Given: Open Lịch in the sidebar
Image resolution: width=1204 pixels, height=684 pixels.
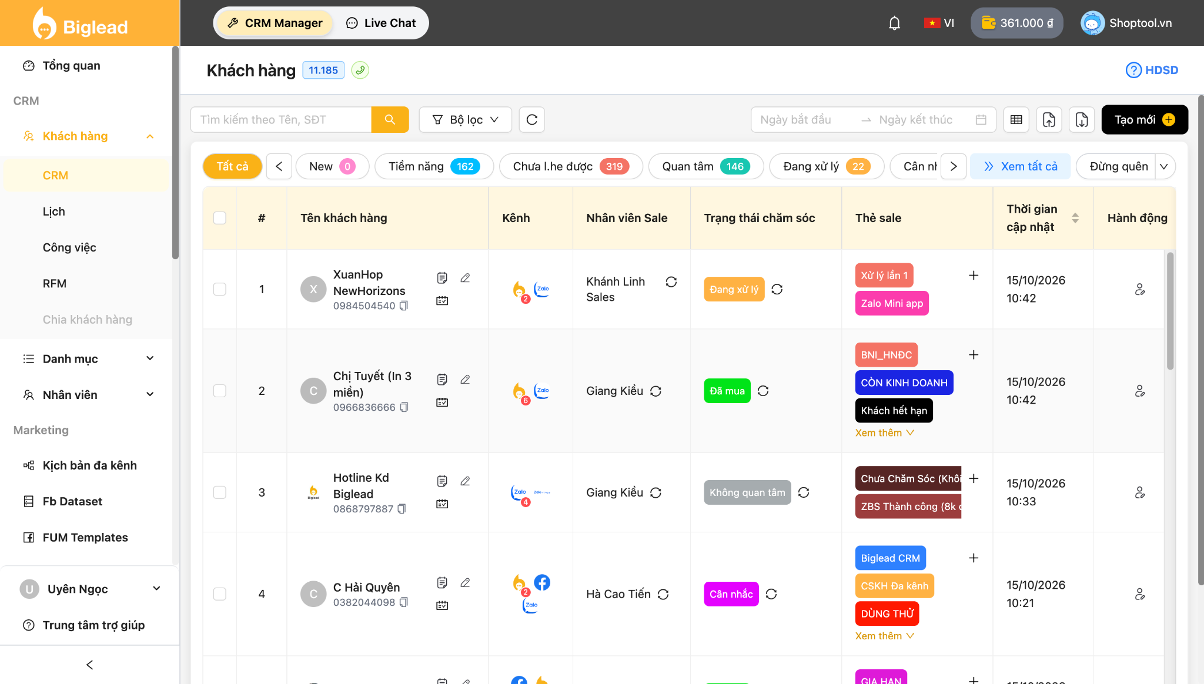Looking at the screenshot, I should point(53,212).
